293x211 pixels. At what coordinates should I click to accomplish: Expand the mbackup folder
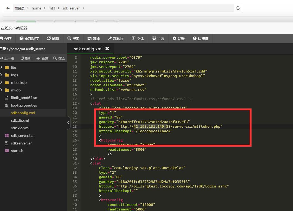coord(18,83)
